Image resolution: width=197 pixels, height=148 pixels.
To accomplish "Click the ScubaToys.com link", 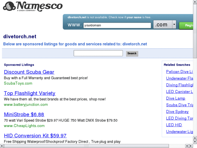I will (18, 83).
